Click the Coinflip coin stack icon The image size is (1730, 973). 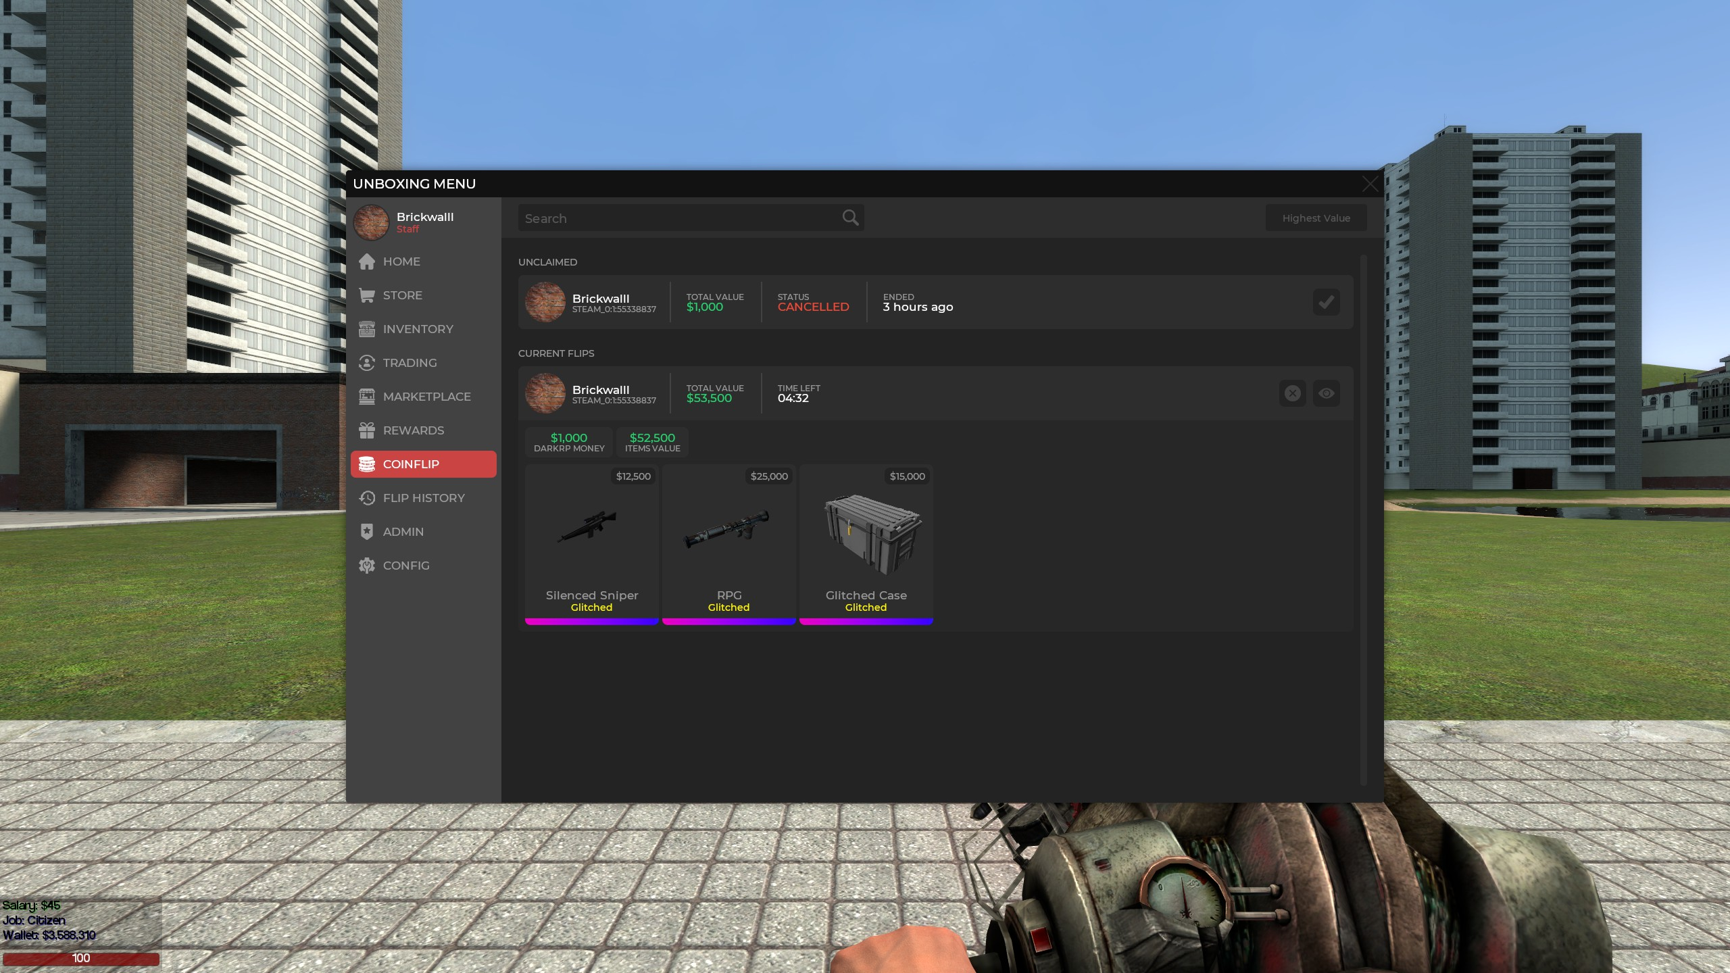(x=367, y=464)
